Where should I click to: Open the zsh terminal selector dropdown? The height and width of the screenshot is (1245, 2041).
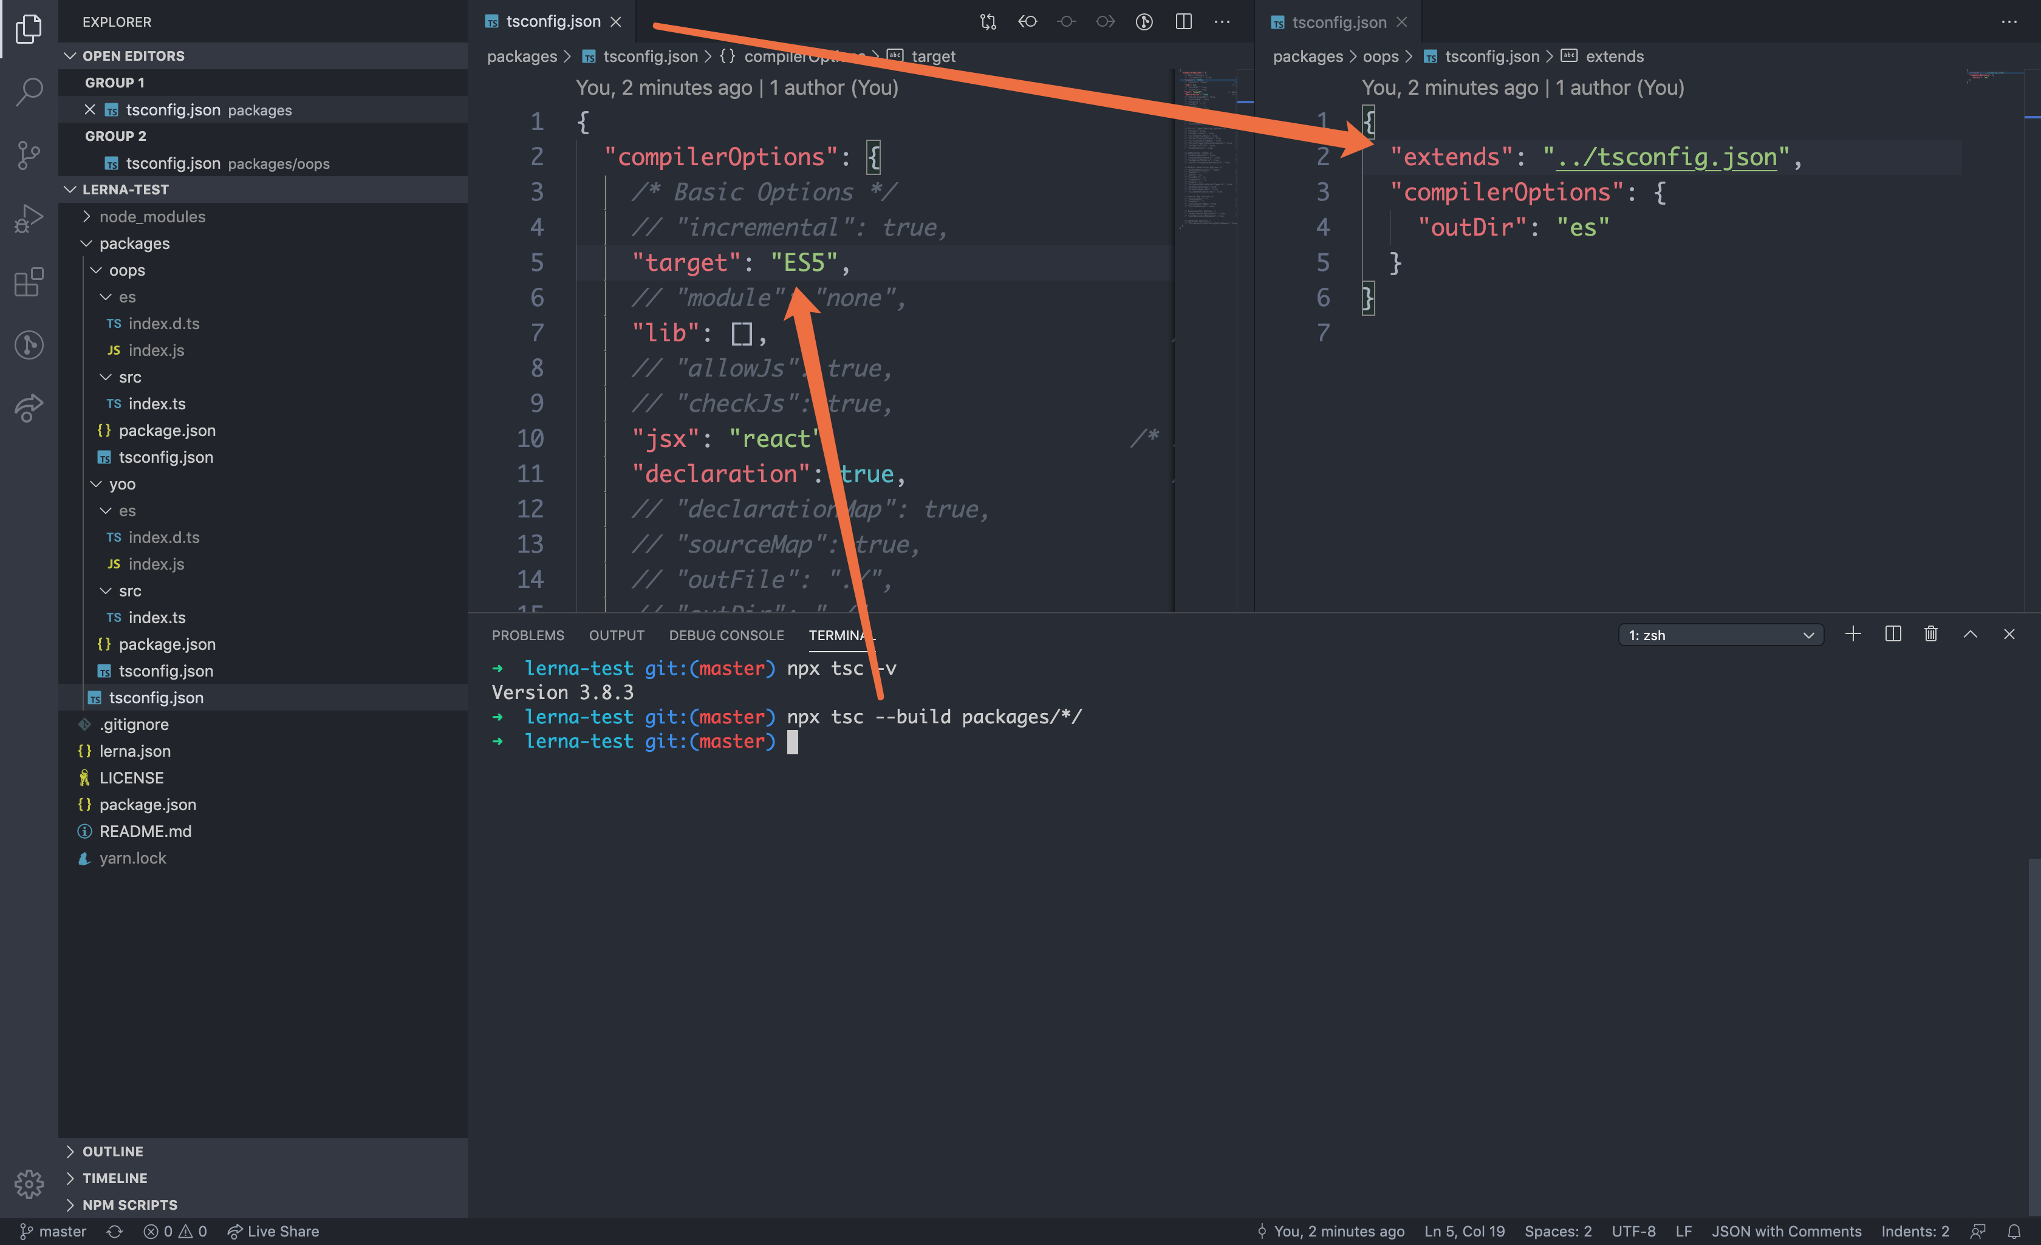(x=1720, y=635)
